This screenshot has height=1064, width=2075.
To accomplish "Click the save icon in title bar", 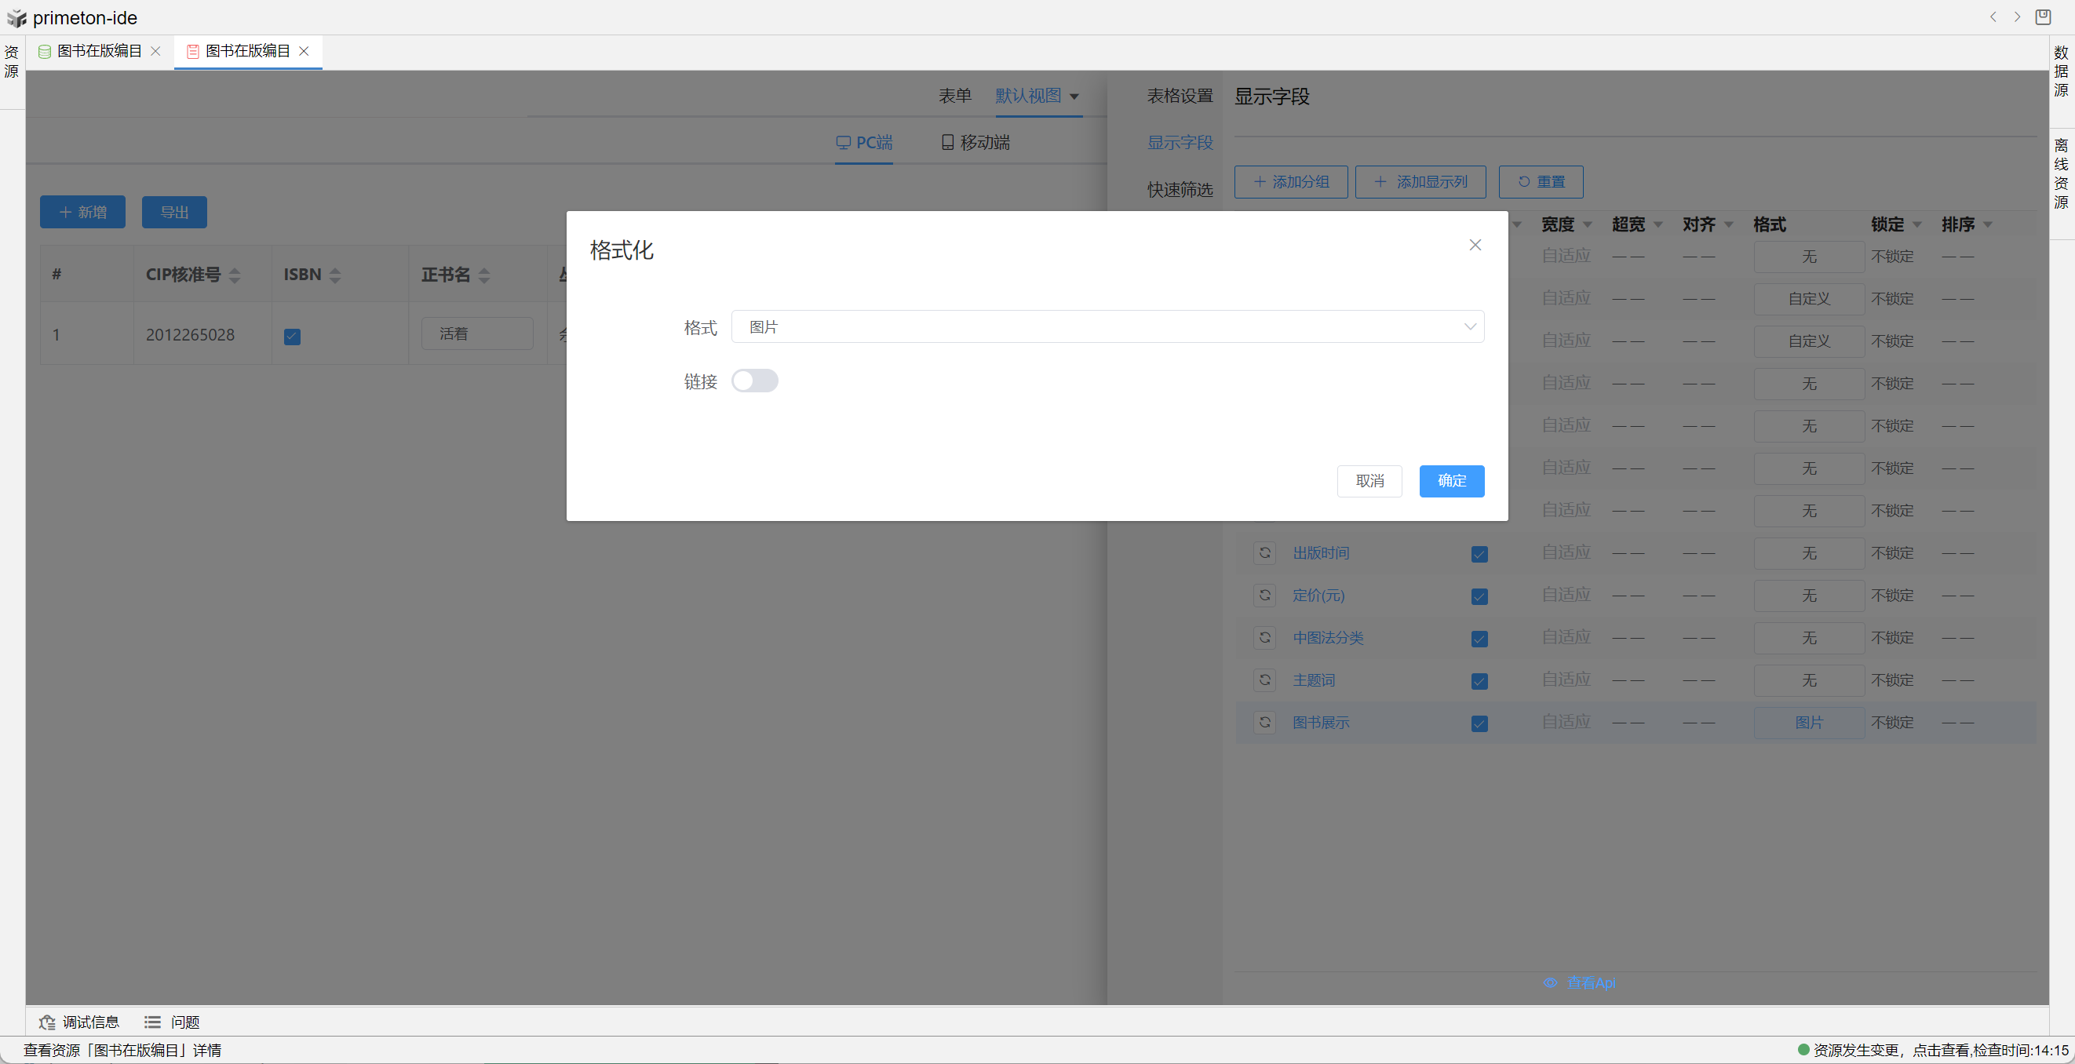I will coord(2043,17).
